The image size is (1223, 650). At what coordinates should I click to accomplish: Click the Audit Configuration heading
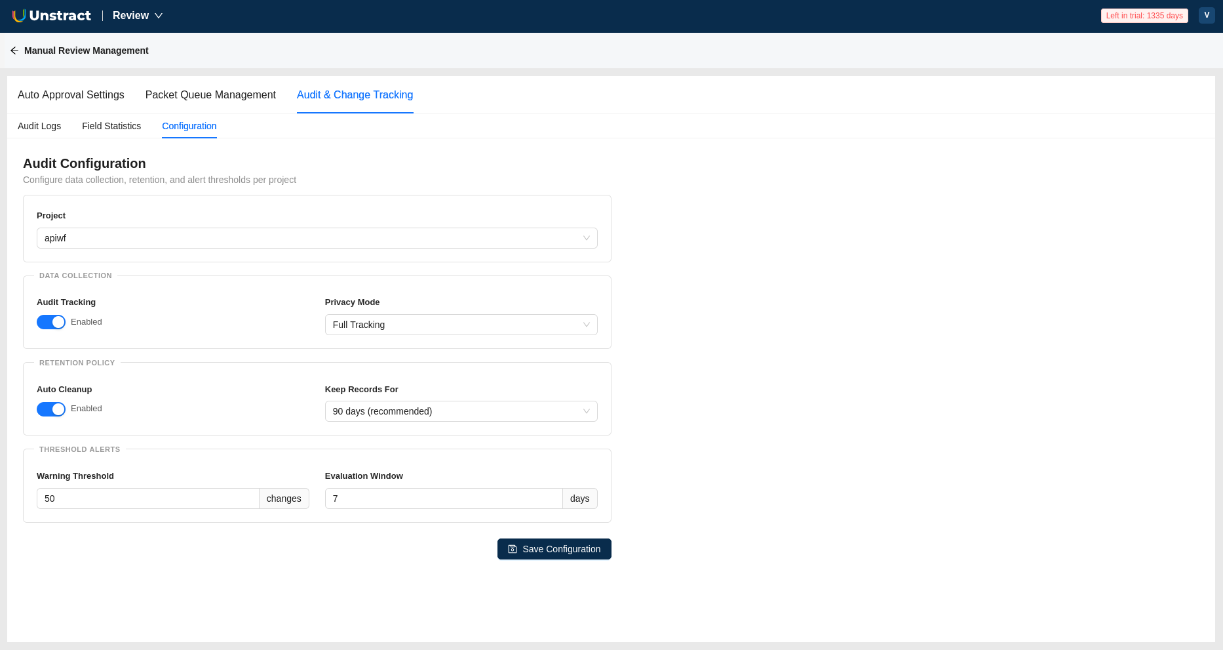(85, 163)
